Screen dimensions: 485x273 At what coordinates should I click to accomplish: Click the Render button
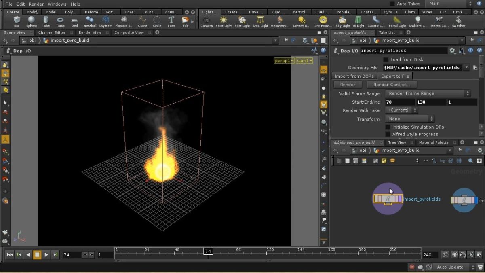tap(348, 85)
